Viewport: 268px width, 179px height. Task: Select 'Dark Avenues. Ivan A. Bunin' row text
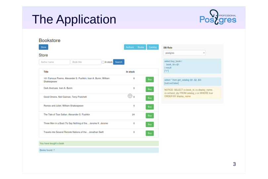tap(58, 88)
